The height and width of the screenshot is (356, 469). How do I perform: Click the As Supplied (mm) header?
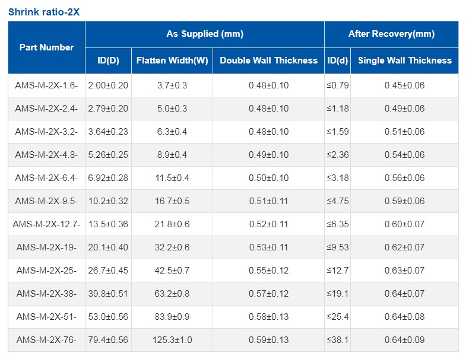pos(205,34)
